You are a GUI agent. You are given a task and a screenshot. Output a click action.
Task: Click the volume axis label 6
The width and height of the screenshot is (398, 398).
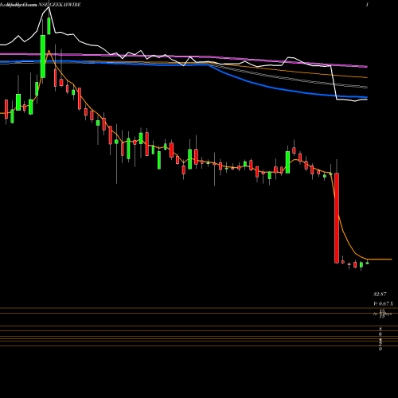380,334
